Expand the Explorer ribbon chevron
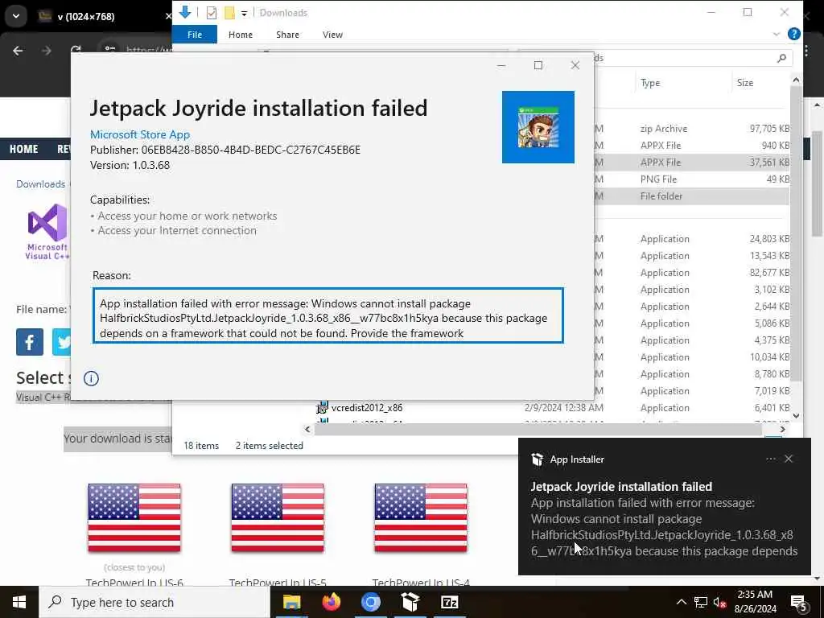The width and height of the screenshot is (824, 618). [777, 34]
